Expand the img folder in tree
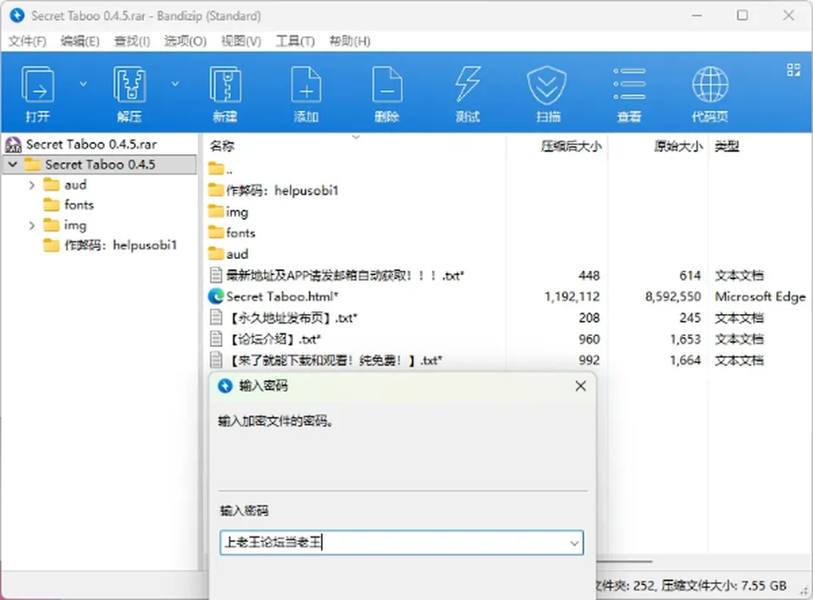Viewport: 813px width, 600px height. 31,225
